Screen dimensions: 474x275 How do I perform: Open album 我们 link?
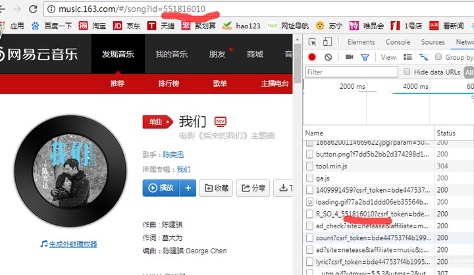tap(184, 170)
